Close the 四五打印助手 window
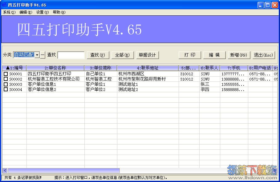 tap(275, 5)
